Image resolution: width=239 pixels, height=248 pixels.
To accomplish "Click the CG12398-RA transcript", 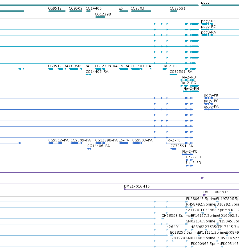I will coord(100,69).
